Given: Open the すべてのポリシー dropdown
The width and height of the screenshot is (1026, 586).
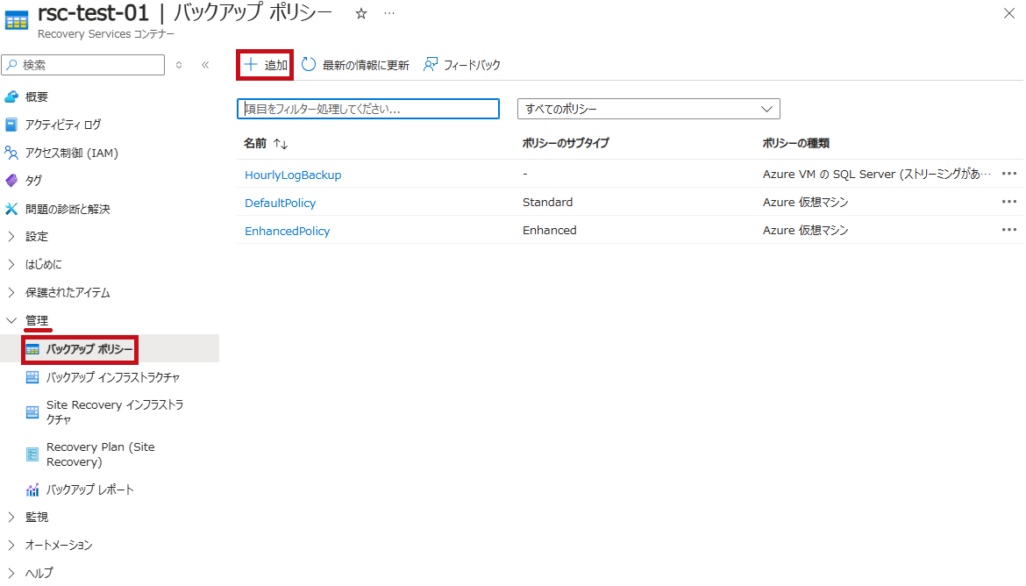Looking at the screenshot, I should (648, 109).
